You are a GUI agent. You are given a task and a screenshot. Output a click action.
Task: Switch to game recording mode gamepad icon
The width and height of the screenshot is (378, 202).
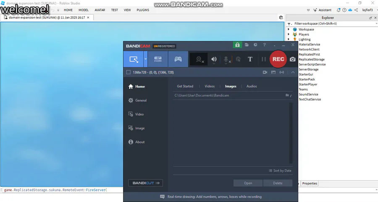tap(178, 59)
